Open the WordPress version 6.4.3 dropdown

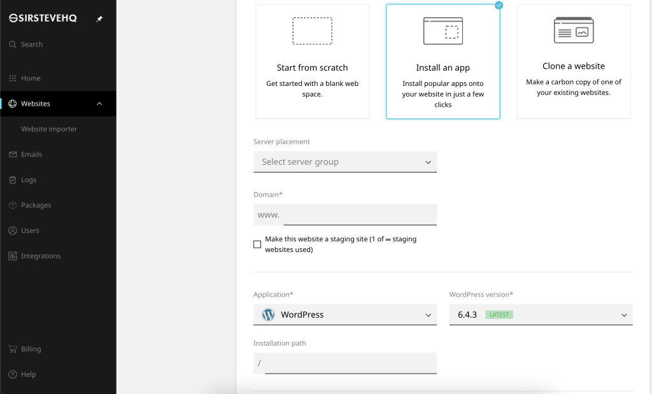(x=541, y=314)
